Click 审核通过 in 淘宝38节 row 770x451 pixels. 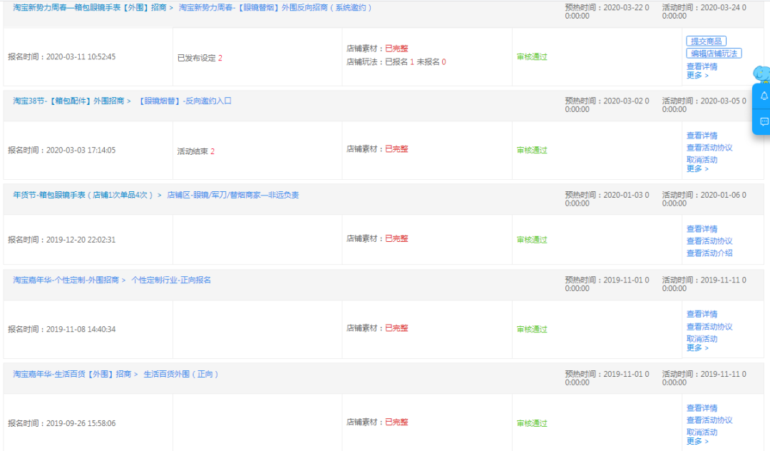532,151
